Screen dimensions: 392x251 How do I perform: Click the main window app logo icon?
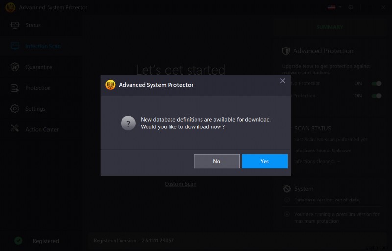click(x=10, y=7)
